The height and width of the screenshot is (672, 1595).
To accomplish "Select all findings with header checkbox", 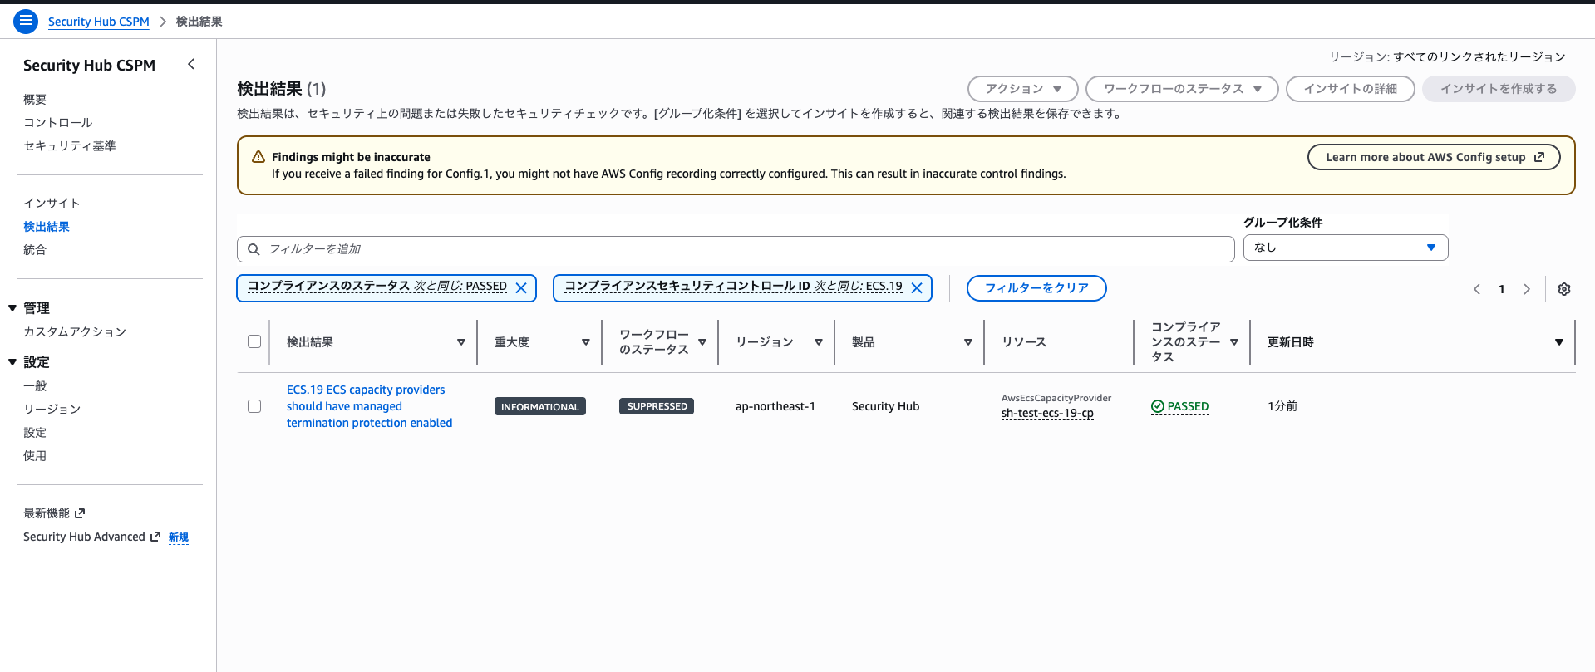I will click(254, 341).
